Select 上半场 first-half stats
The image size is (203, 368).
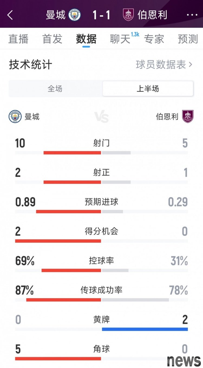point(148,89)
